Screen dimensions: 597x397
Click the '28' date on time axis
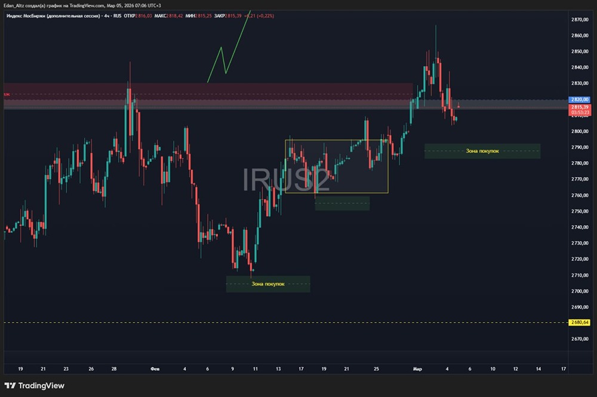pos(114,369)
